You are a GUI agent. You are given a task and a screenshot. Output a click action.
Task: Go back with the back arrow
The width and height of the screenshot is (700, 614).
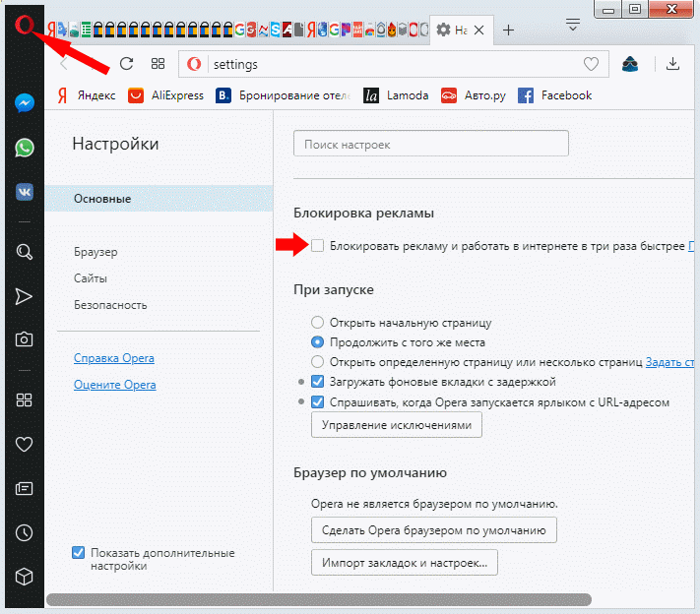pyautogui.click(x=64, y=64)
